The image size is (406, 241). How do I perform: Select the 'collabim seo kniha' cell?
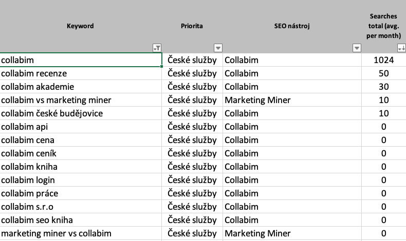point(81,220)
